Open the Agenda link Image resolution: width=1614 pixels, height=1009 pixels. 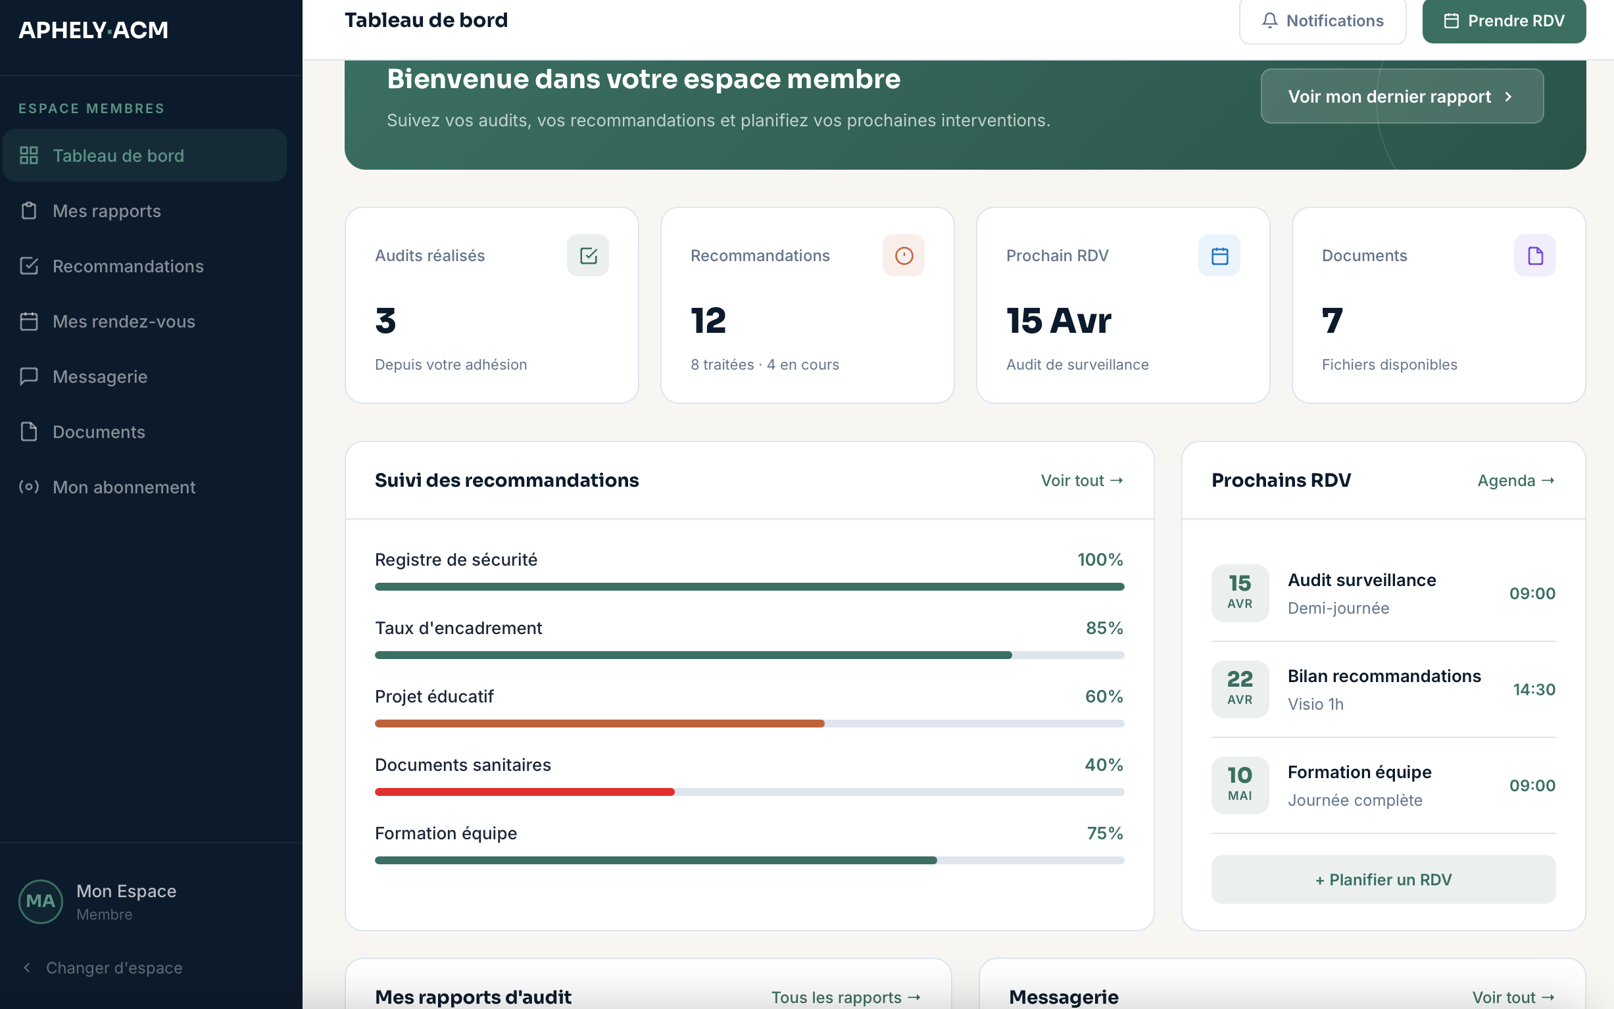[1516, 480]
